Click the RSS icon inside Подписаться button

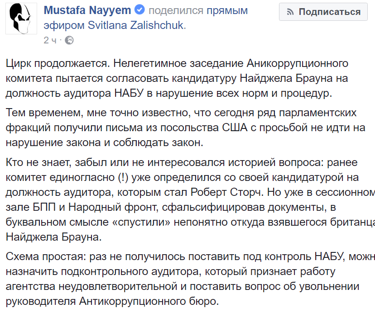pyautogui.click(x=290, y=12)
